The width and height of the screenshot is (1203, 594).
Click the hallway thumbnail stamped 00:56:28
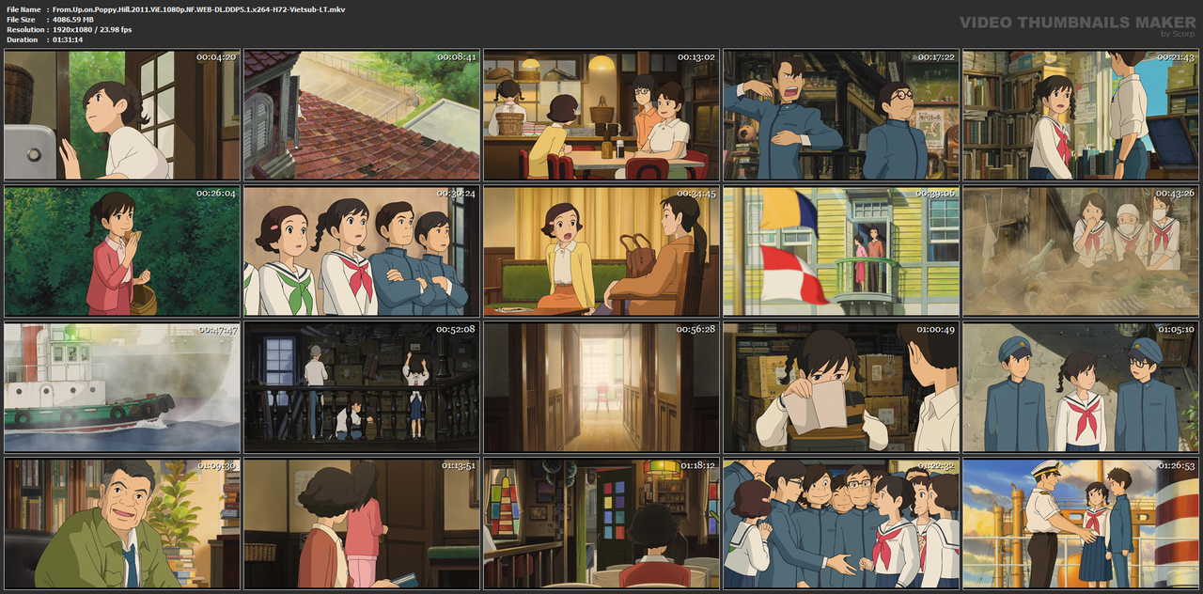tap(601, 387)
